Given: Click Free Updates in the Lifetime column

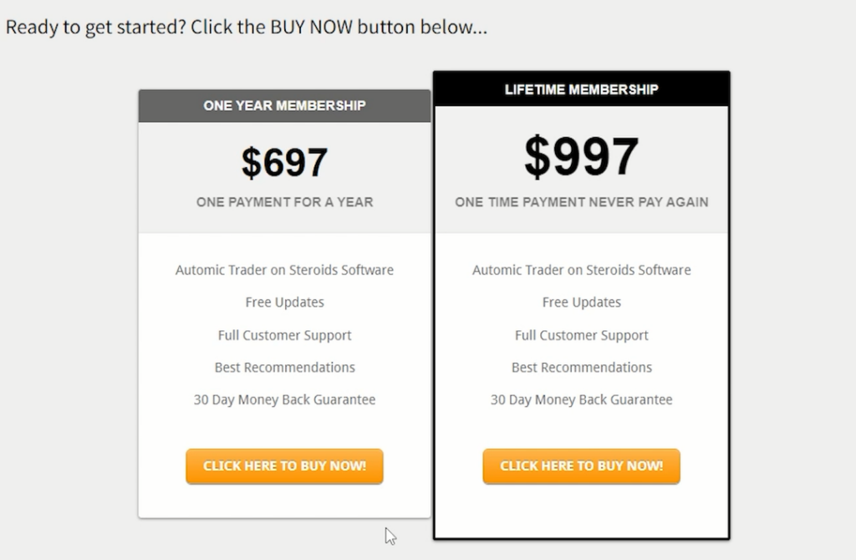Looking at the screenshot, I should [581, 303].
